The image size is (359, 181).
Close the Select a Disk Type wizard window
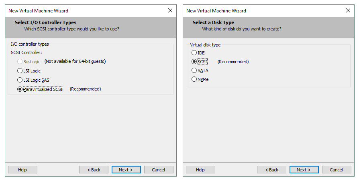pos(348,11)
